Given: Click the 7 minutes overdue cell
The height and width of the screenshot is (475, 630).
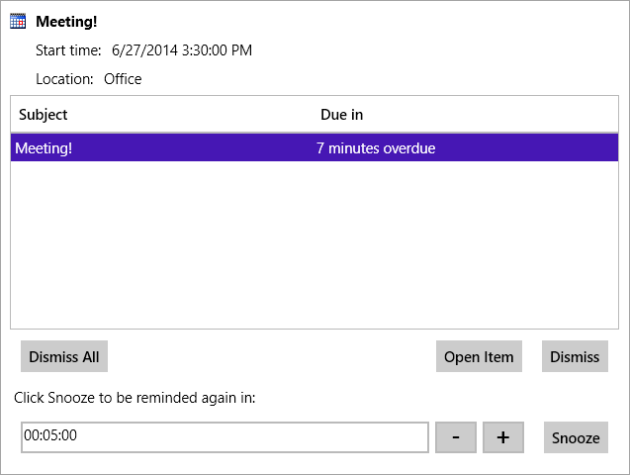Looking at the screenshot, I should (376, 149).
